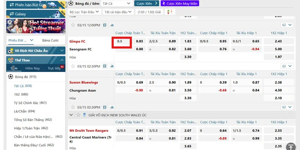This screenshot has height=150, width=300.
Task: Click Gimpo FC over odds 0.89 for 2/2.5
Action: [x=172, y=41]
